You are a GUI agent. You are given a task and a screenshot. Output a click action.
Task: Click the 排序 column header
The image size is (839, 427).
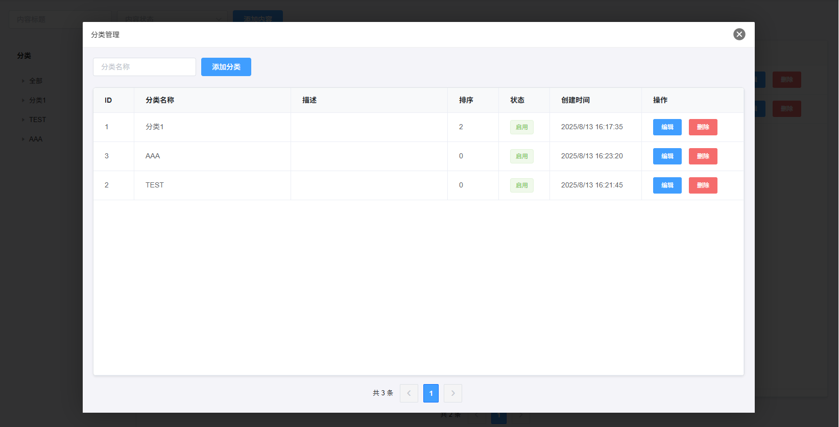pyautogui.click(x=466, y=100)
